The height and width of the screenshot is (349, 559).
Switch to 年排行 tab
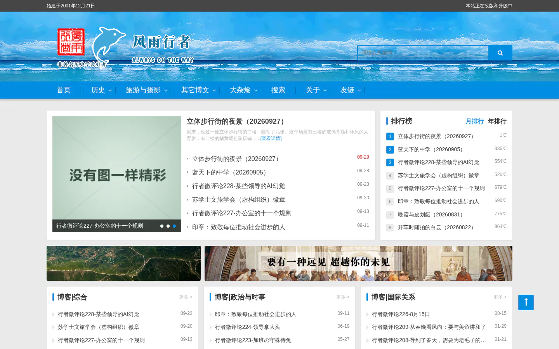coord(497,121)
